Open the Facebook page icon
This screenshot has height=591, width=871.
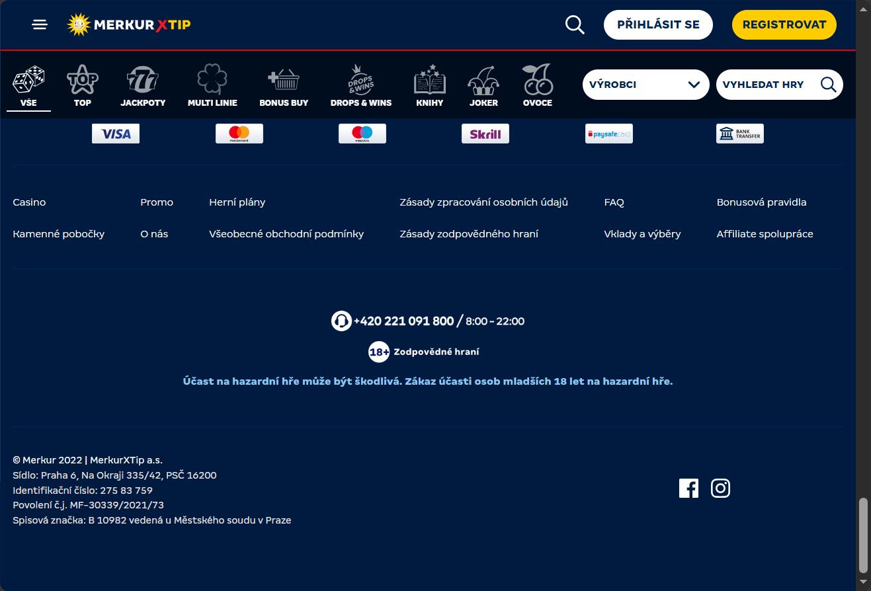click(x=688, y=488)
